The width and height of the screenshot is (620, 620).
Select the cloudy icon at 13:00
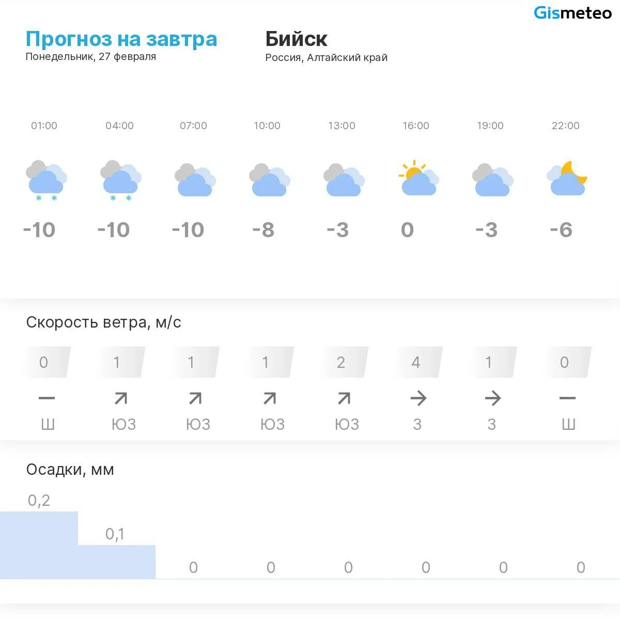click(x=344, y=180)
